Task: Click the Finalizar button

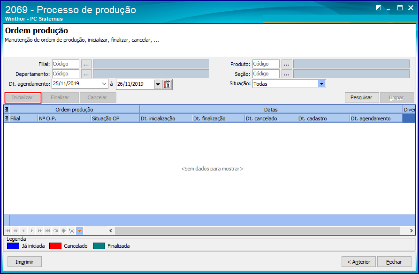Action: pyautogui.click(x=60, y=97)
